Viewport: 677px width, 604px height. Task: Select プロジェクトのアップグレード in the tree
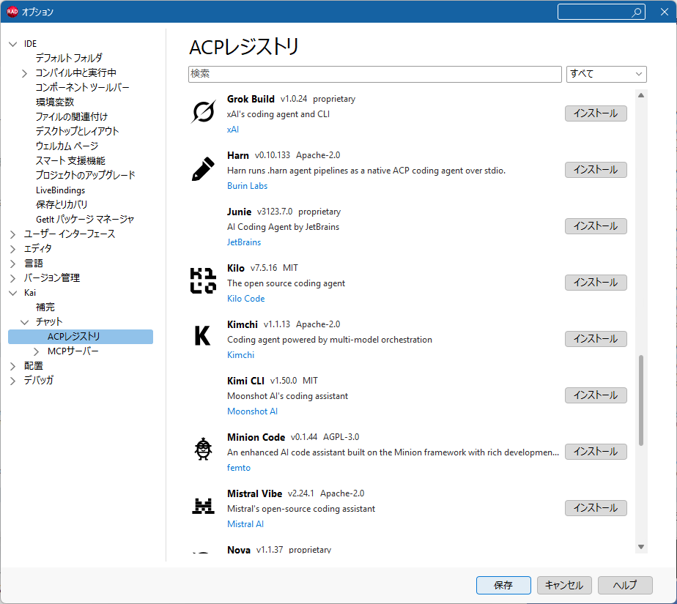click(x=86, y=175)
